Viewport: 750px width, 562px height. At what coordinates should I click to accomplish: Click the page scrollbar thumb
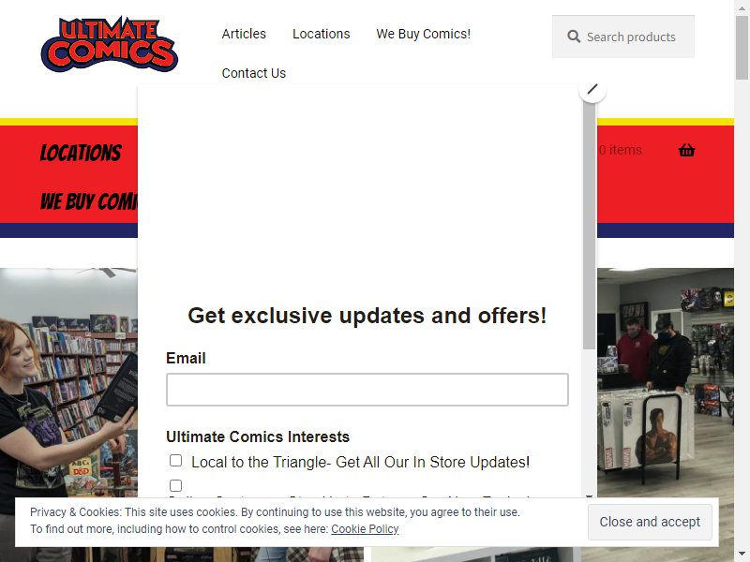(742, 47)
